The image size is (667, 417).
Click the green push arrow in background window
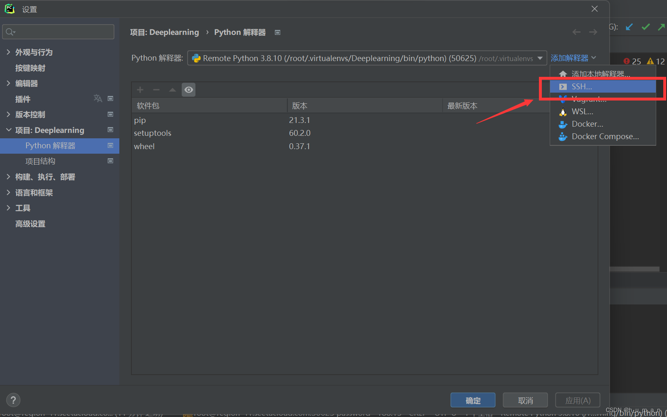[661, 27]
